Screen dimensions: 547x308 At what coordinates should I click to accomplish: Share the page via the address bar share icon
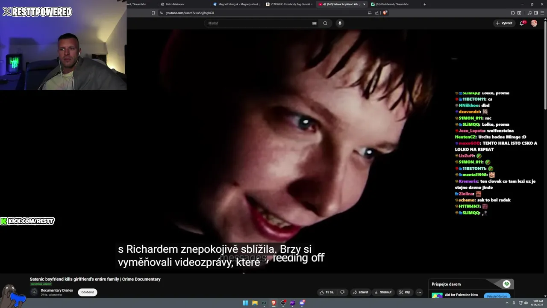click(x=377, y=13)
